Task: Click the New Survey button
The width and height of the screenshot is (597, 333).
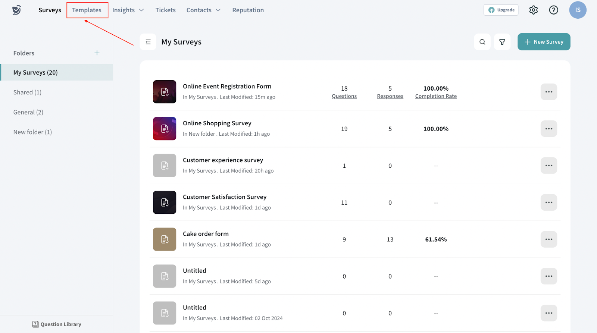Action: (544, 42)
